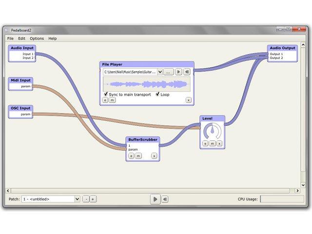The width and height of the screenshot is (312, 234).
Task: Expand File Player path dropdown
Action: tap(160, 72)
